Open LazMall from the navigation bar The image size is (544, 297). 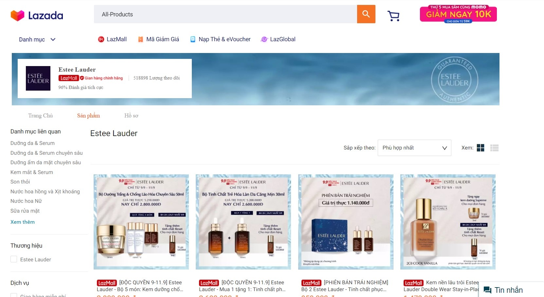[112, 39]
